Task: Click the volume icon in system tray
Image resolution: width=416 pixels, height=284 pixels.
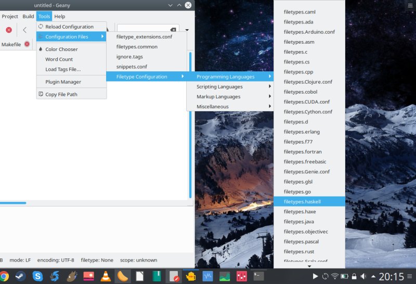Action: click(x=363, y=276)
